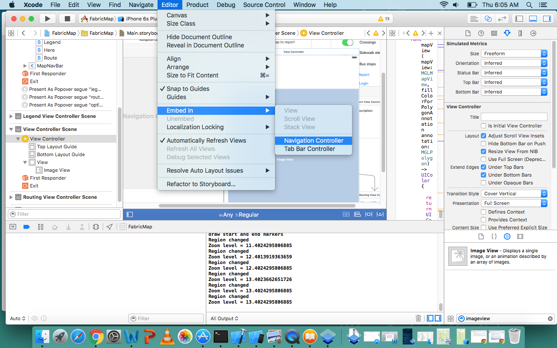Open the assistant editor view

pos(488,19)
